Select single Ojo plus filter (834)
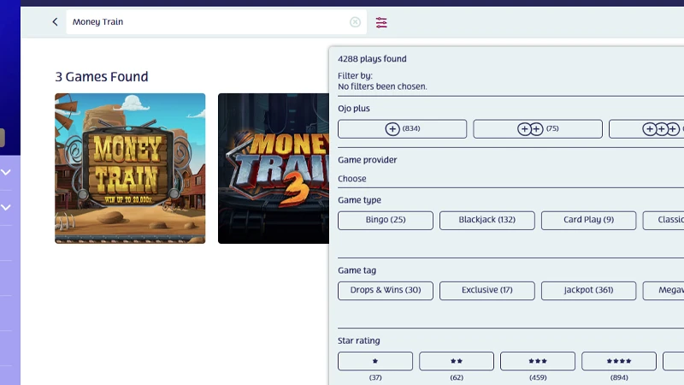The width and height of the screenshot is (684, 385). pyautogui.click(x=402, y=129)
